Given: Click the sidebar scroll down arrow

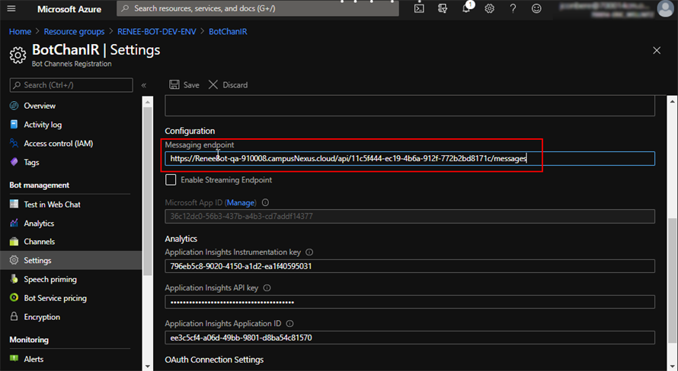Looking at the screenshot, I should 148,366.
